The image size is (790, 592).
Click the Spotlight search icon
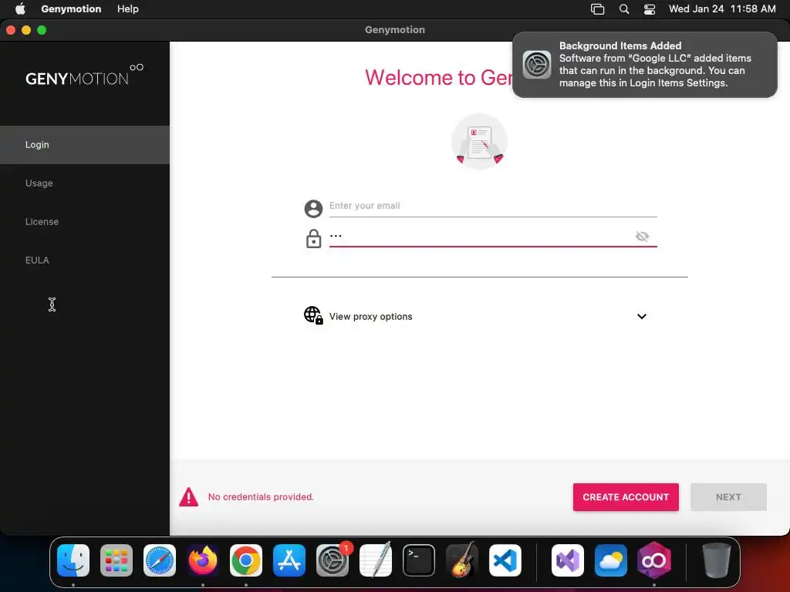[623, 9]
